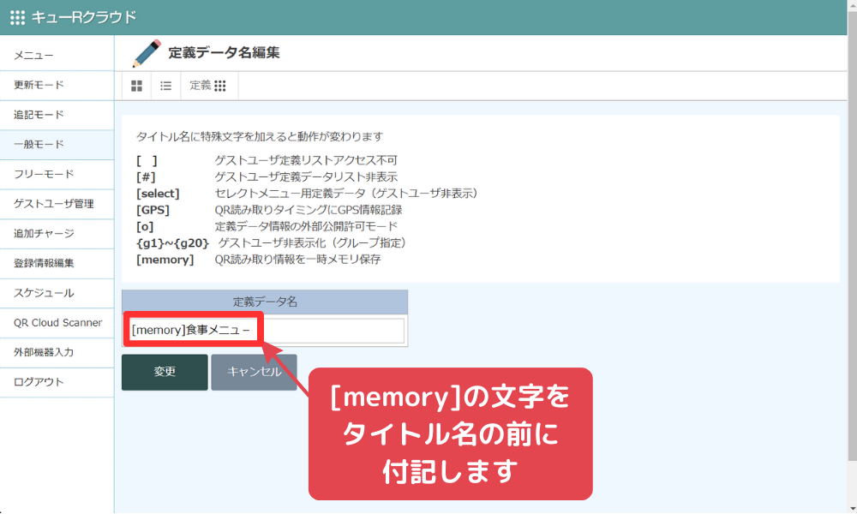
Task: Click the [select] keyword in help list
Action: point(158,194)
